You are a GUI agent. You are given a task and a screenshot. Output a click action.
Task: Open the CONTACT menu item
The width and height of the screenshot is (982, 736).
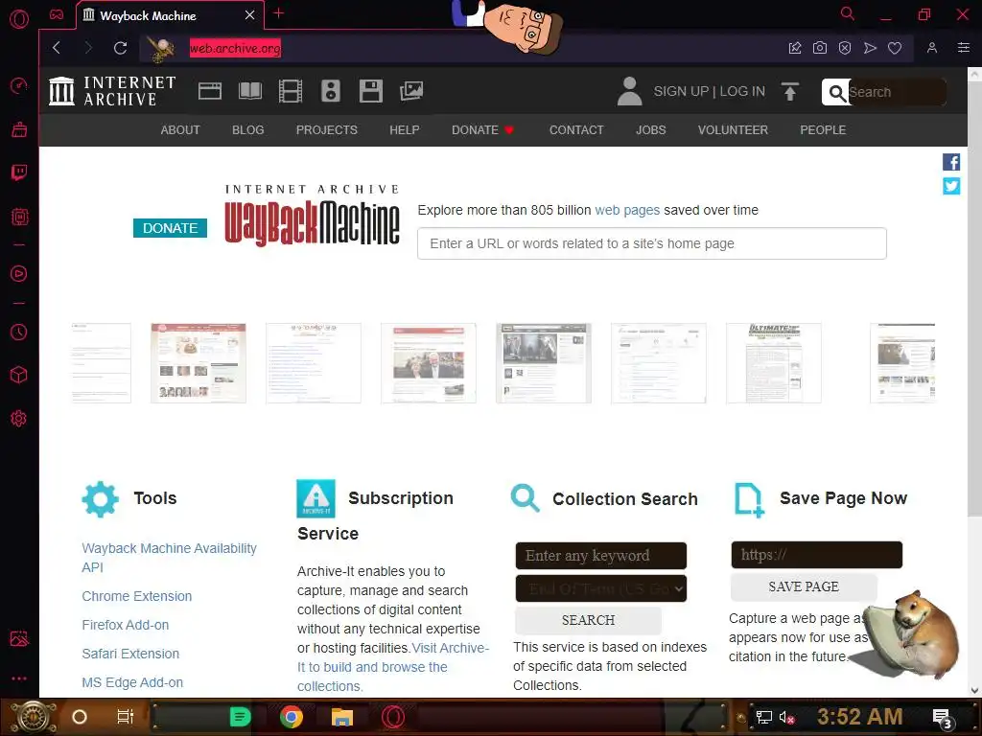tap(576, 129)
